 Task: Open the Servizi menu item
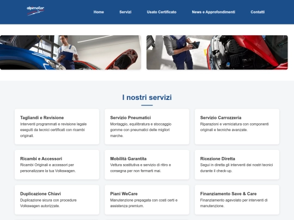click(125, 12)
